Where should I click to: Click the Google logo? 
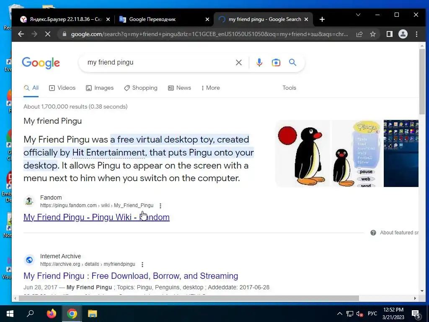point(41,63)
